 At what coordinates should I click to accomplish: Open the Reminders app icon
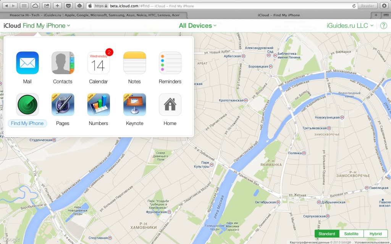(x=170, y=63)
